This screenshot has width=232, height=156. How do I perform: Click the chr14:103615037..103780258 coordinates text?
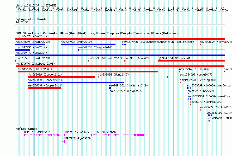[x=36, y=5]
